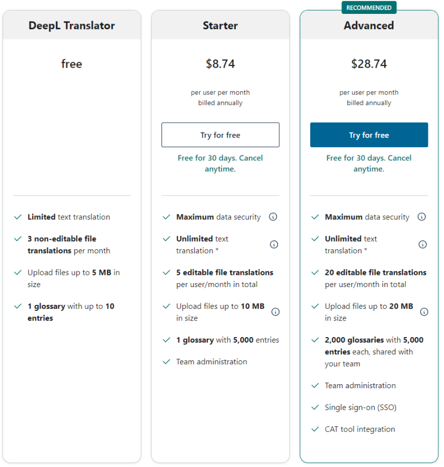This screenshot has width=444, height=467.
Task: Click Try for free on the Advanced plan
Action: [x=369, y=134]
